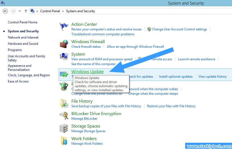Screen dimensions: 232x149
Task: Click the Windows Update green arrows icon
Action: coord(64,74)
